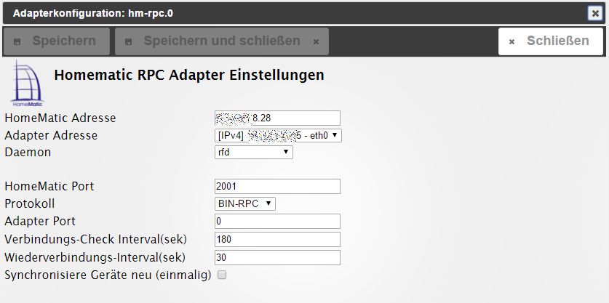Click the x icon inside the Schließen button
The height and width of the screenshot is (303, 609).
click(x=512, y=42)
